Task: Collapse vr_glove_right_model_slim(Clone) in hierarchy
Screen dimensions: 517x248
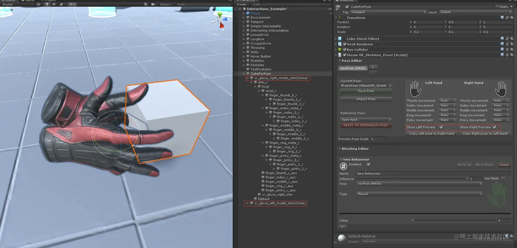Action: [x=248, y=78]
